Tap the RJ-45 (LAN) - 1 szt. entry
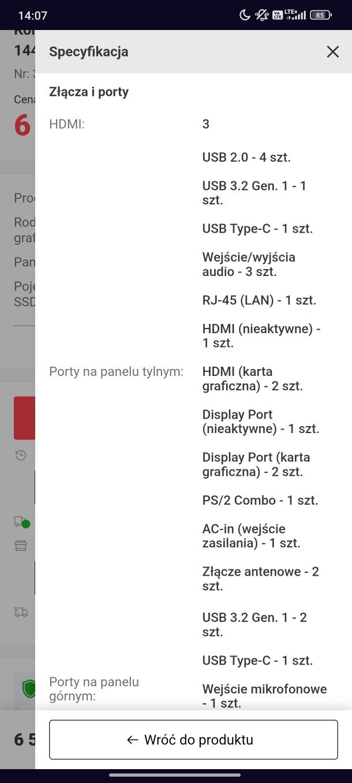 point(259,300)
